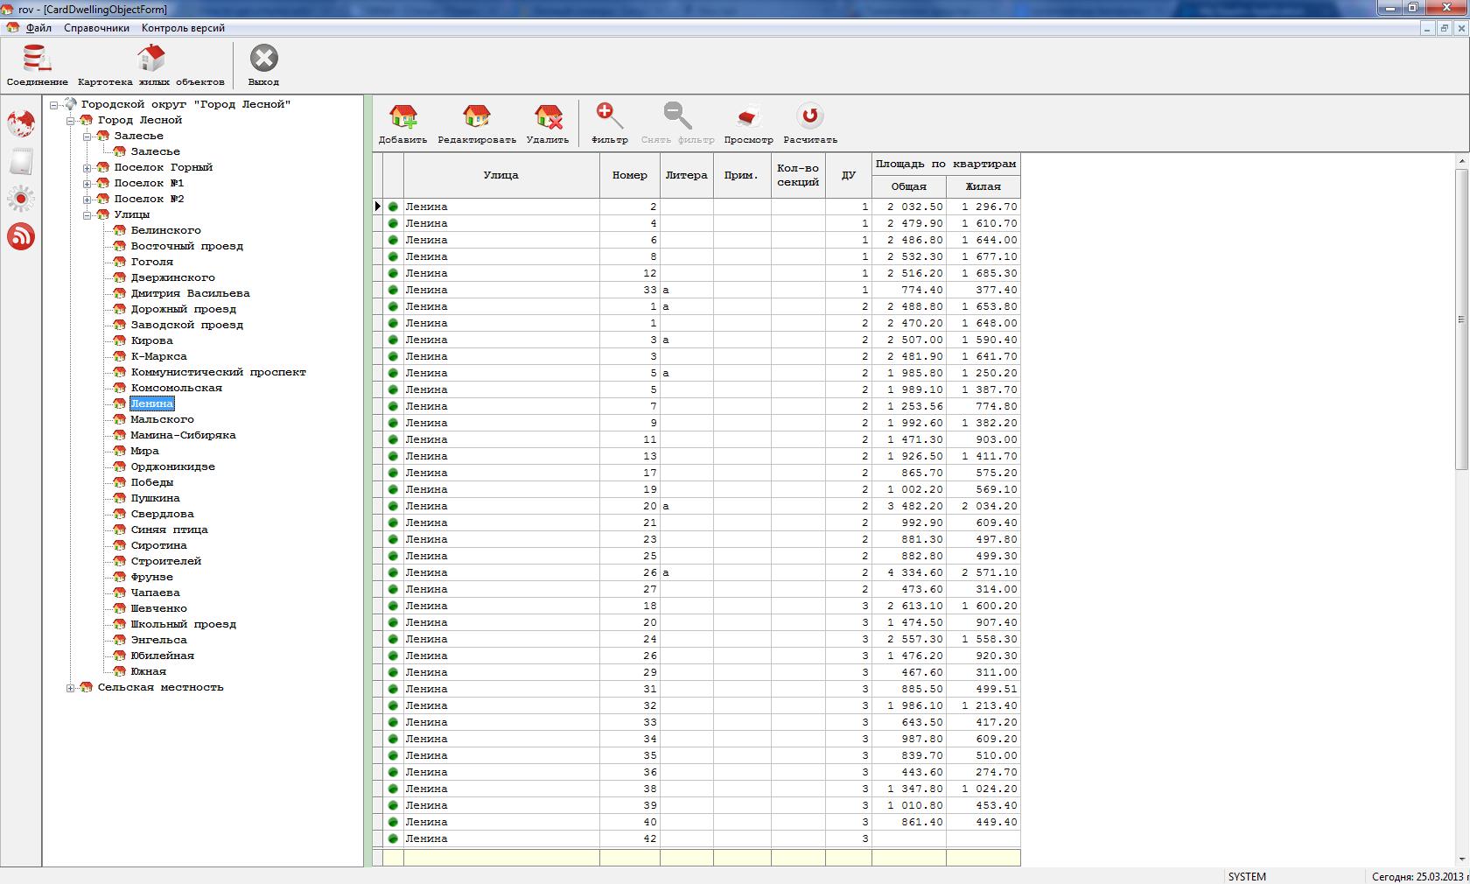Click Удалить to delete the record
This screenshot has width=1470, height=884.
548,123
